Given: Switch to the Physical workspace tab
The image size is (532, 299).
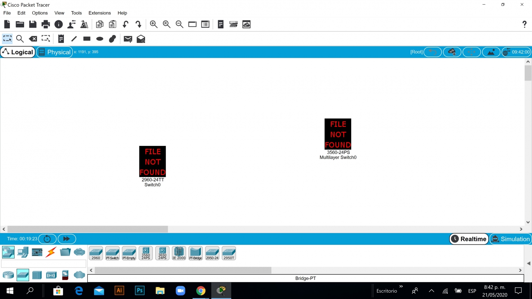Looking at the screenshot, I should pyautogui.click(x=54, y=52).
